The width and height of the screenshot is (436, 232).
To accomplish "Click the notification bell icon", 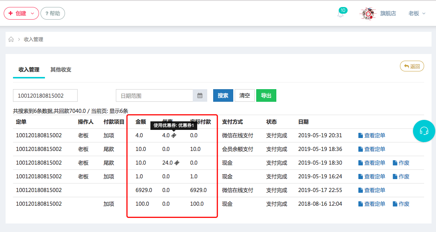I will click(340, 14).
